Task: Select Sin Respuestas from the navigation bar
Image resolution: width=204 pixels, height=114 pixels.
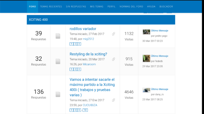Action: 76,6
